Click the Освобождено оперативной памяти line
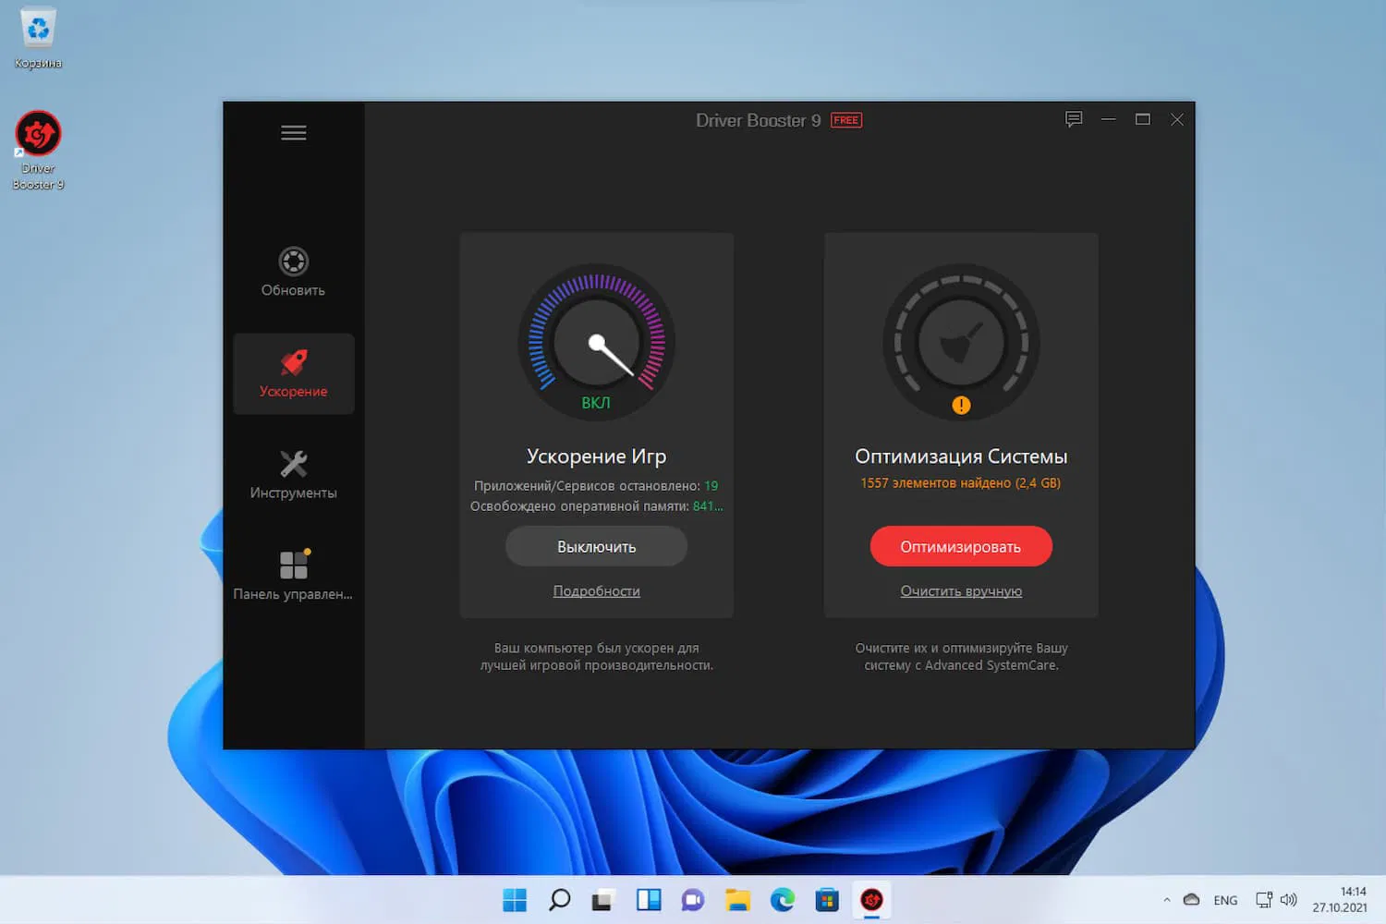Viewport: 1386px width, 924px height. 596,506
